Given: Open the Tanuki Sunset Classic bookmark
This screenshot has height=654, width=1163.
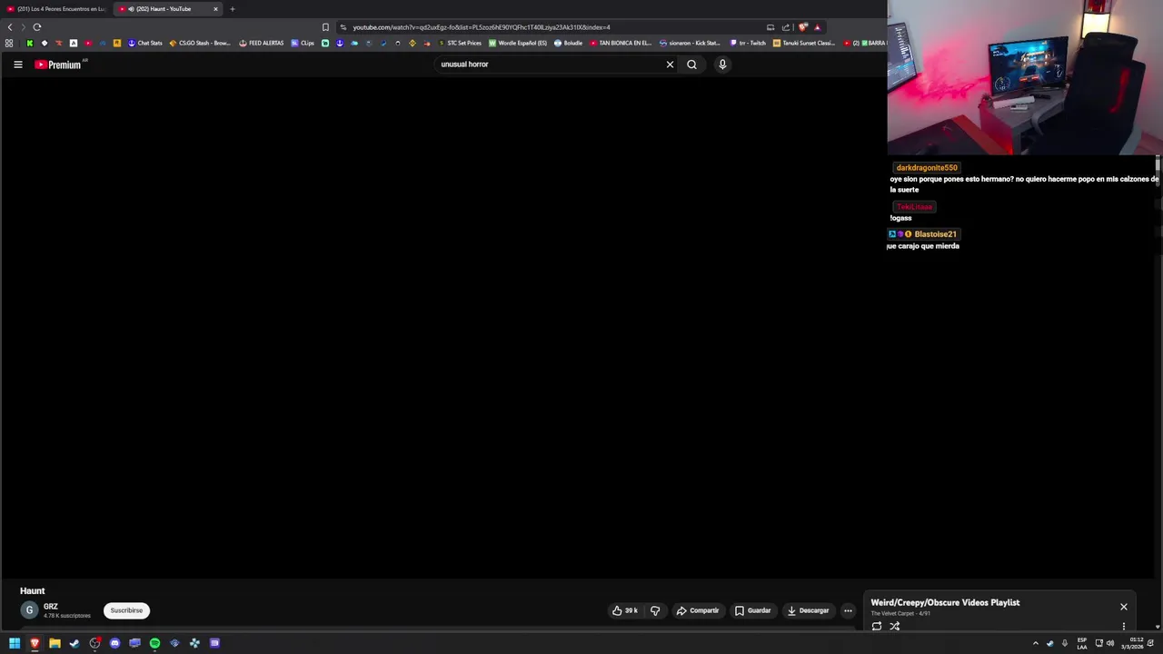Looking at the screenshot, I should click(804, 43).
